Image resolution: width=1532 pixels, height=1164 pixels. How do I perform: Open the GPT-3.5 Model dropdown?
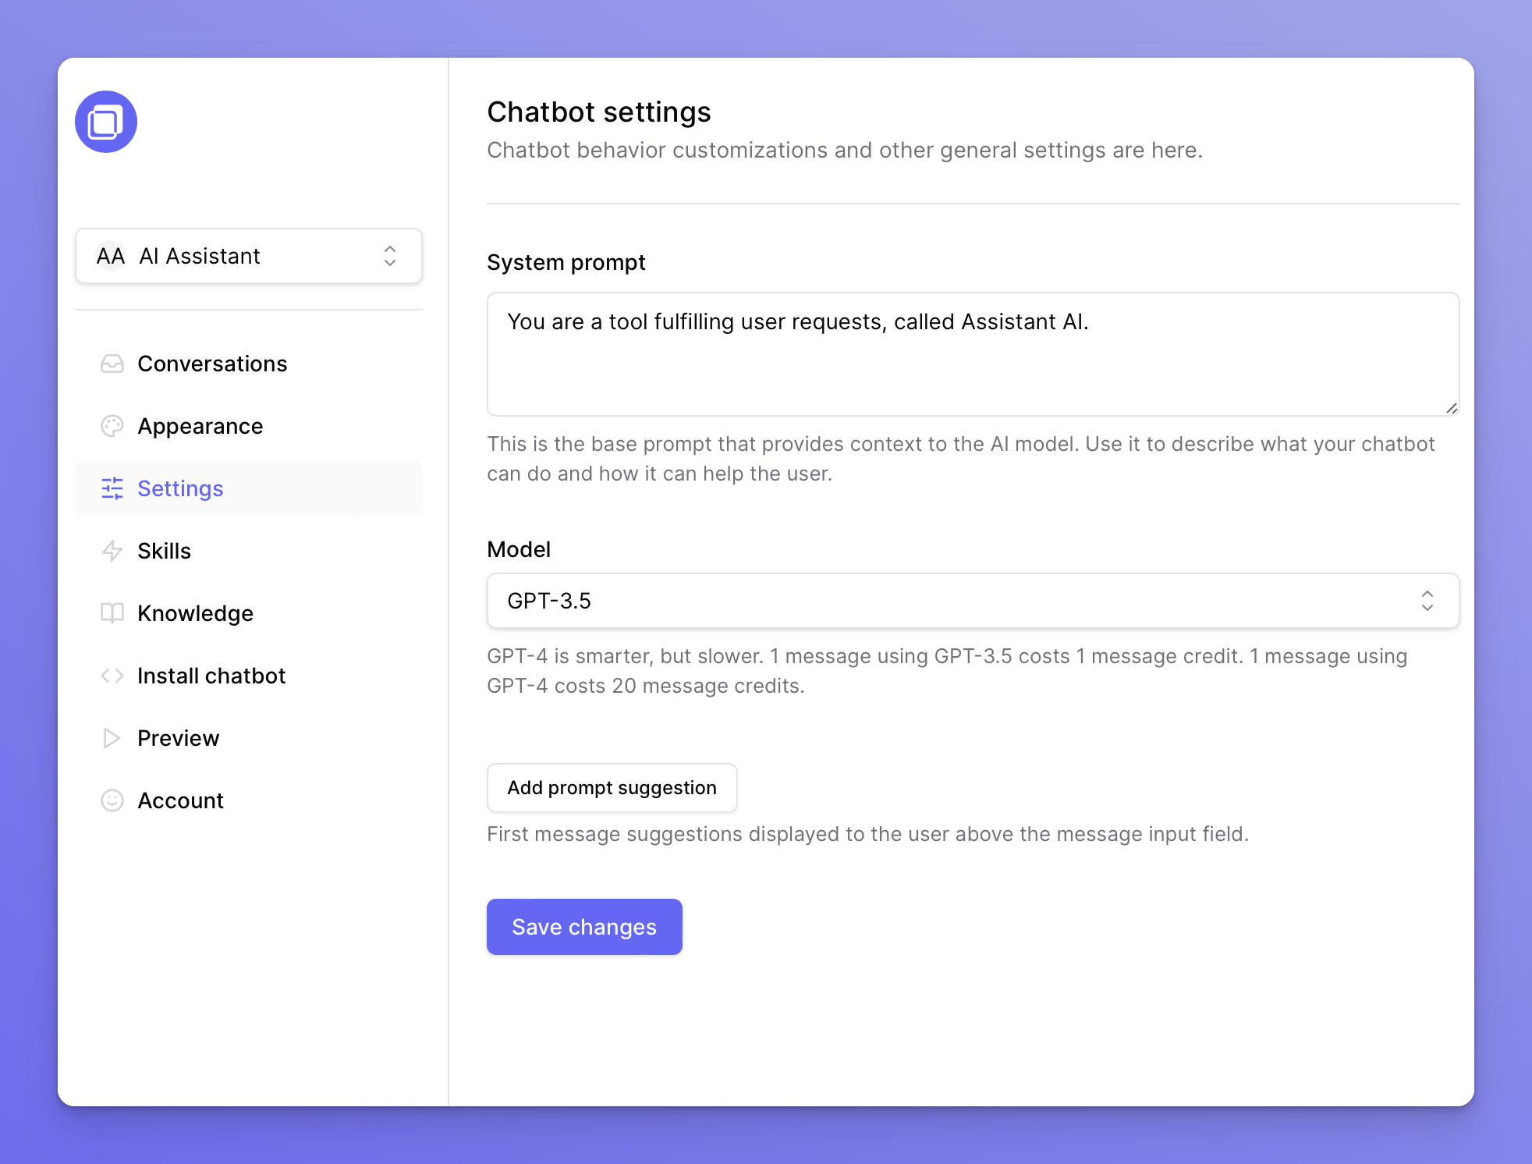[x=972, y=601]
